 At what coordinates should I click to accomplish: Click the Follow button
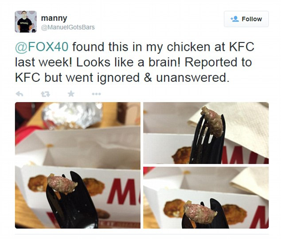click(246, 19)
